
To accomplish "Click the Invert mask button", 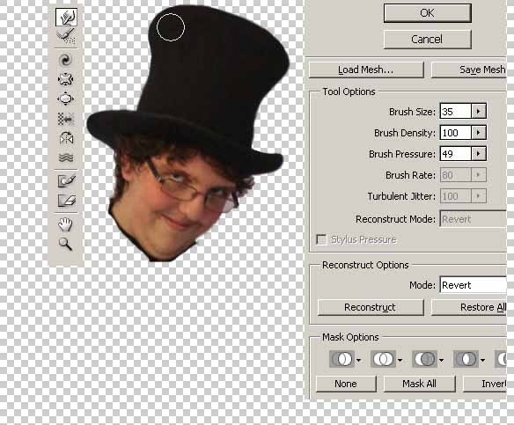I will tap(485, 384).
